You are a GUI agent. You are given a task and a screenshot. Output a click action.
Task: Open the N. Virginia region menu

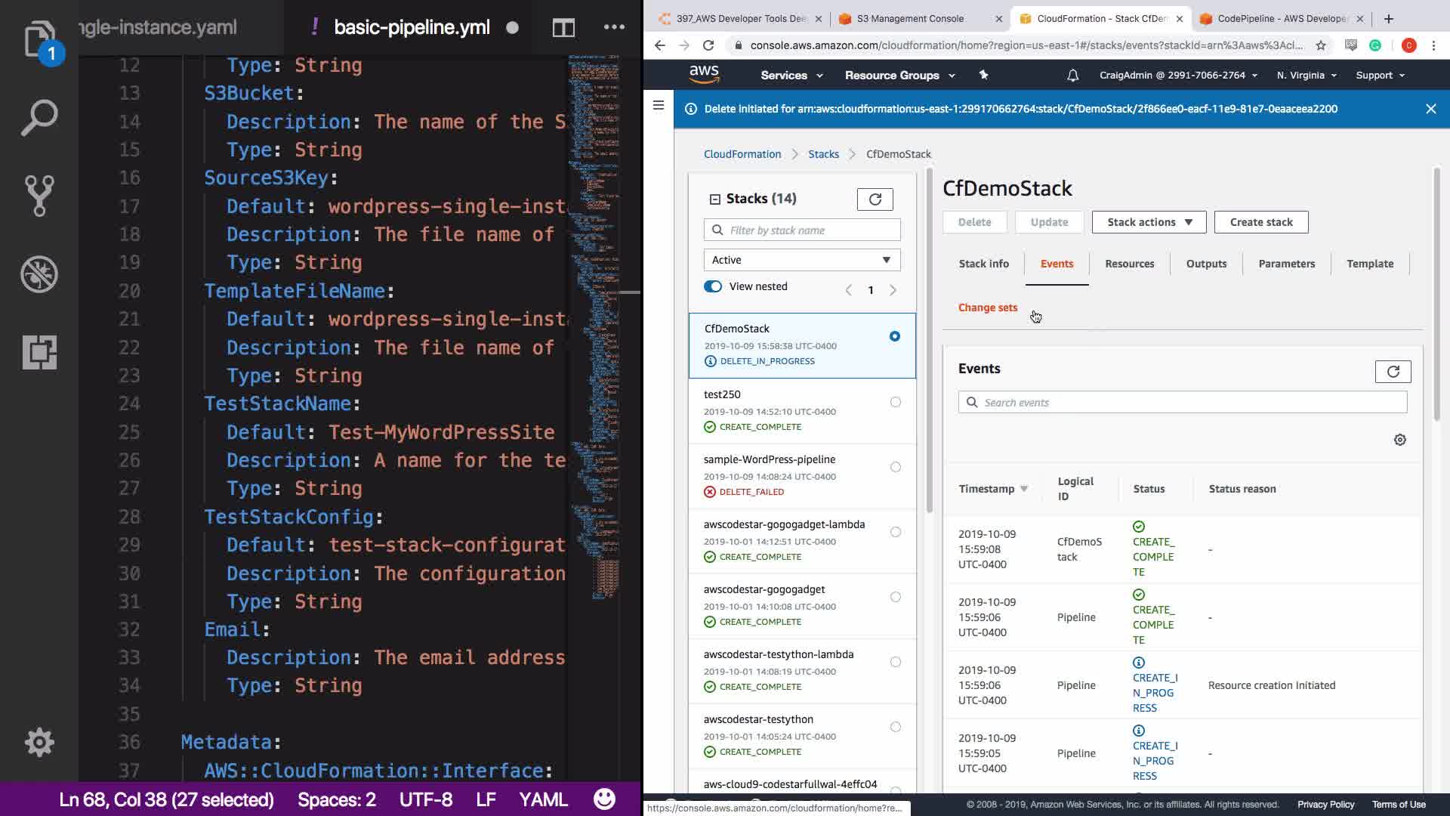1306,76
